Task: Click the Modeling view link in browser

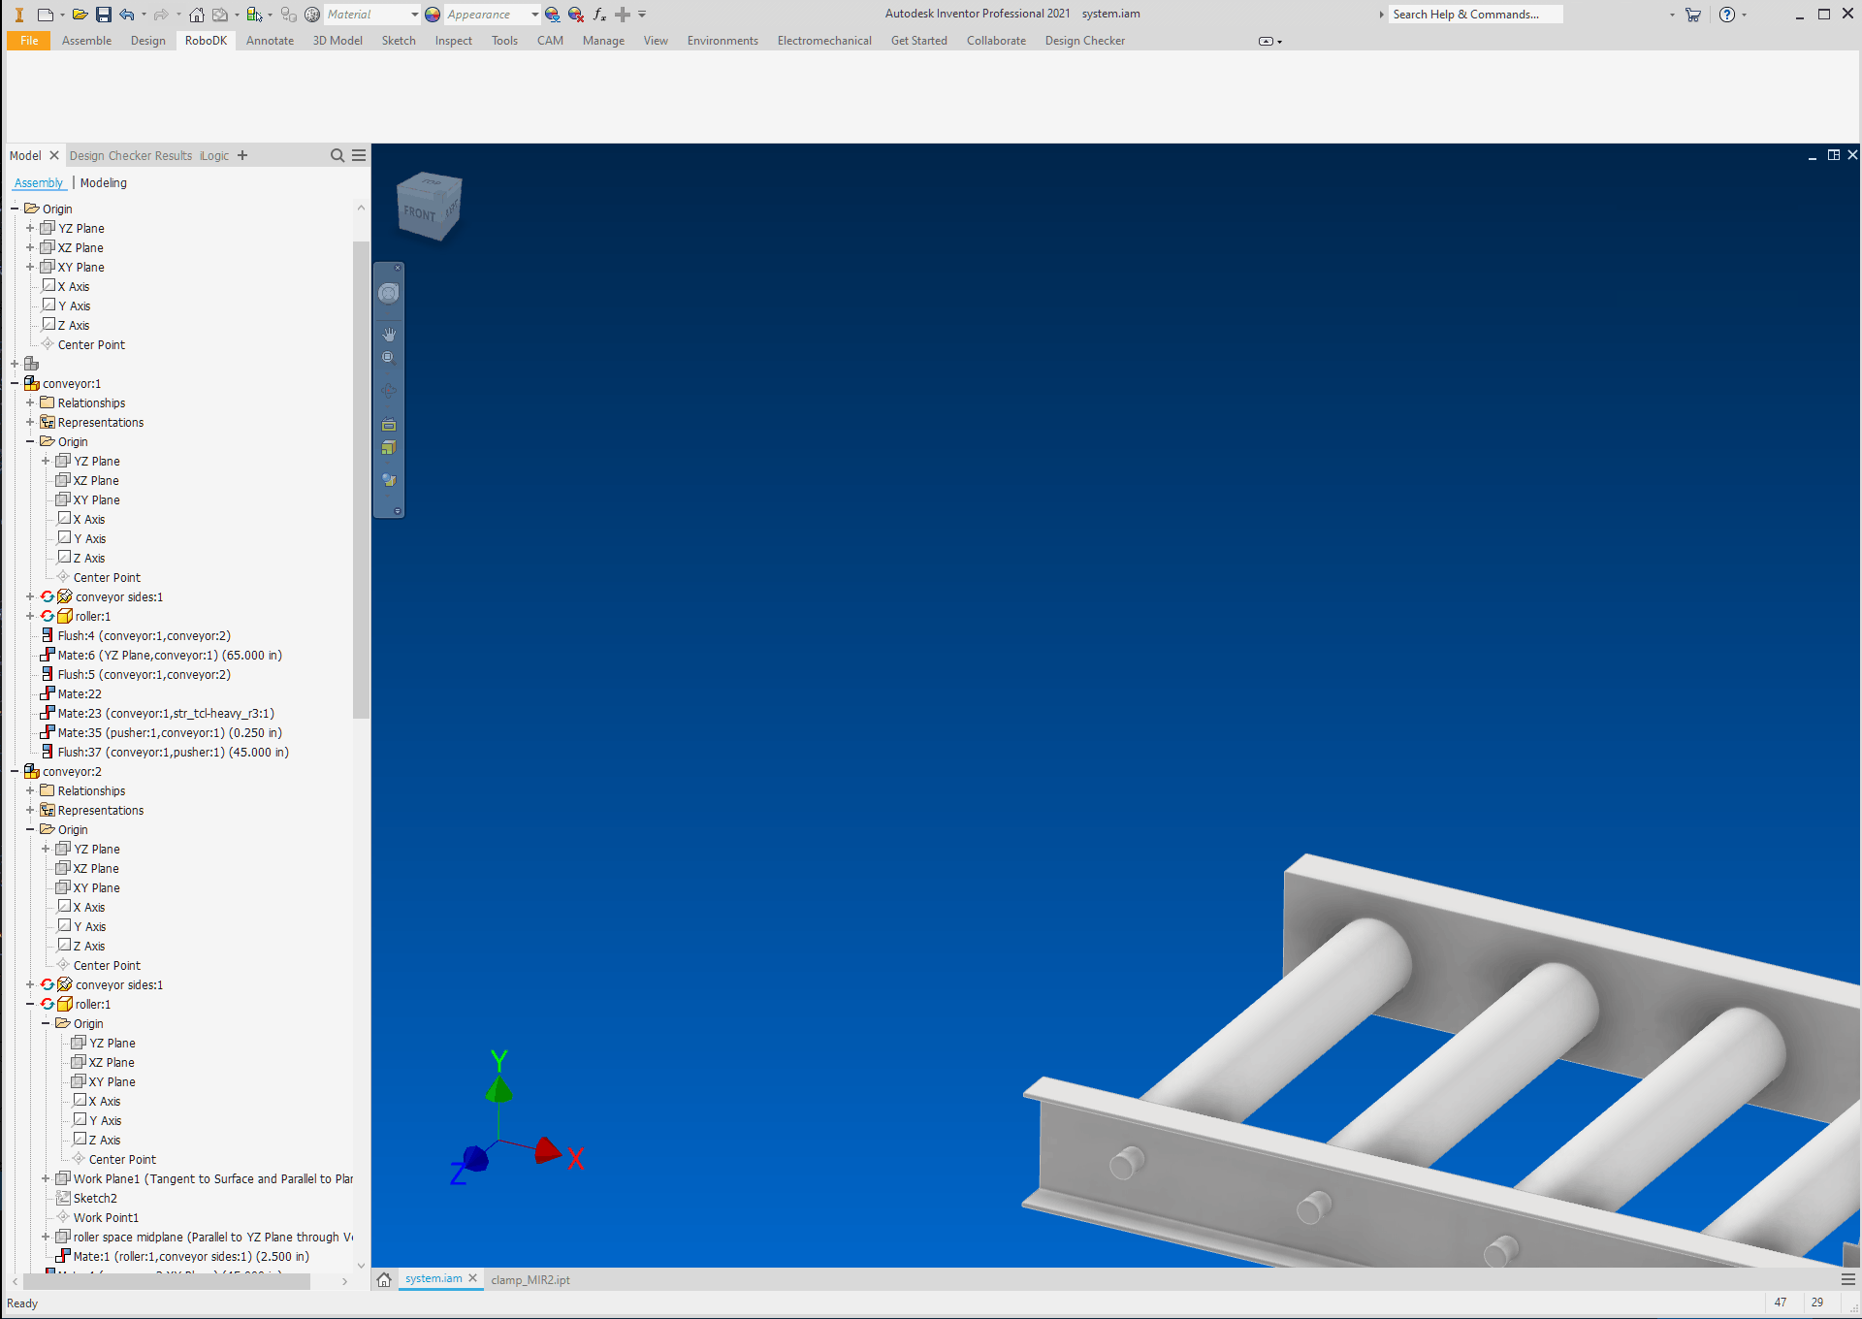Action: point(103,182)
